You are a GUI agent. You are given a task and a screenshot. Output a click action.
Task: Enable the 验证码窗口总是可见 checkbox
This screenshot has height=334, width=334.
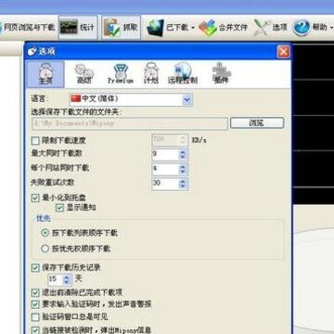pyautogui.click(x=36, y=317)
